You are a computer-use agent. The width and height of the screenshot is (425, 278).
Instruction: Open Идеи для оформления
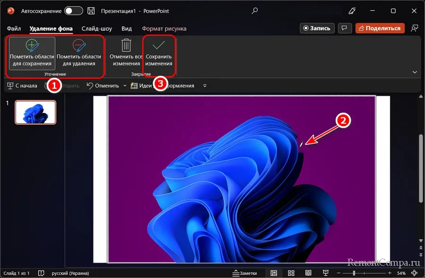[162, 85]
